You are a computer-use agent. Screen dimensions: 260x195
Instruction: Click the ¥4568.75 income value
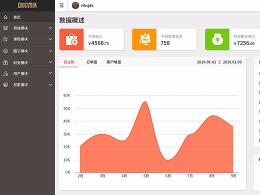point(98,43)
